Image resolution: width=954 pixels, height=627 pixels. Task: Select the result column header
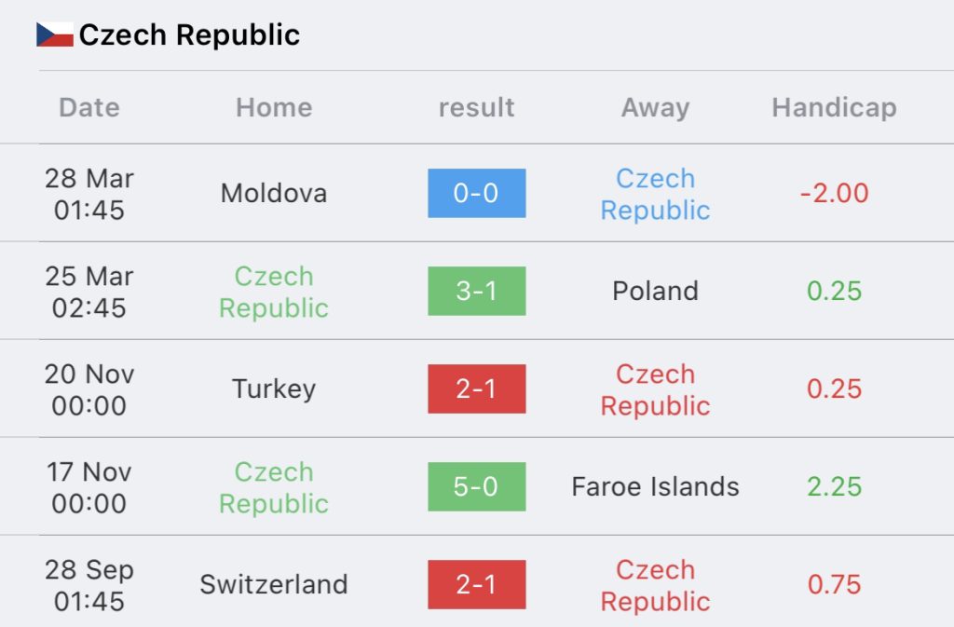(476, 108)
